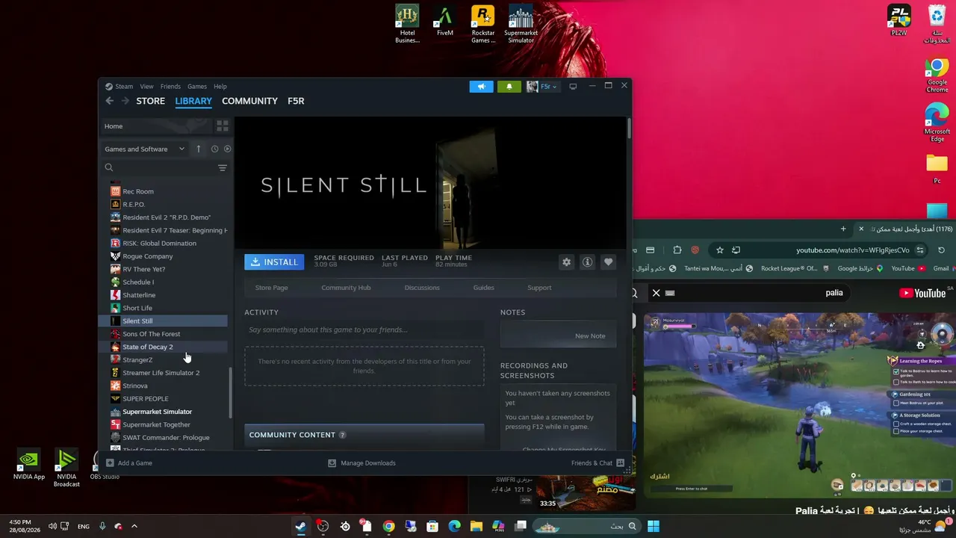
Task: Open Community Hub for Silent Still
Action: click(x=346, y=288)
